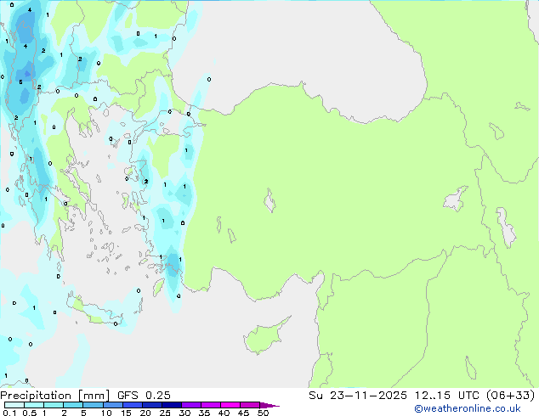Click the 'Su 23-11-2025 12..15 UTC (06+33)' timestamp
The height and width of the screenshot is (416, 539).
coord(422,396)
